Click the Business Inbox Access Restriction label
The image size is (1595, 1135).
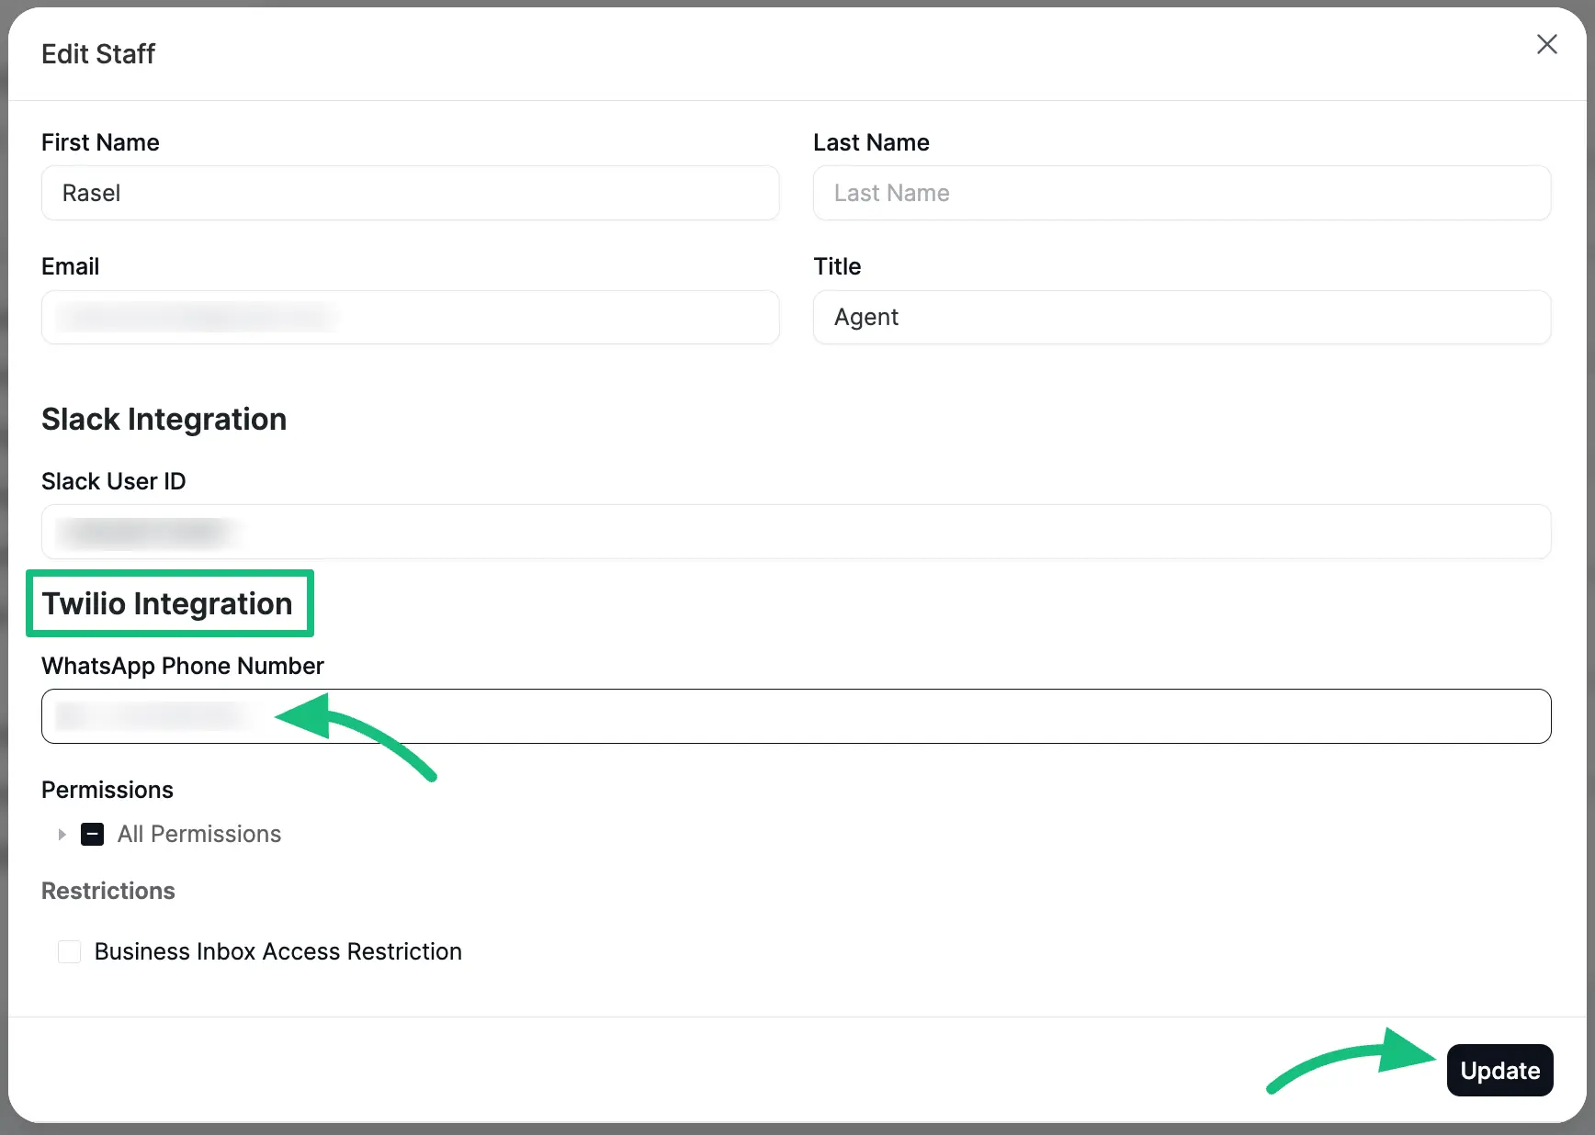(x=277, y=951)
